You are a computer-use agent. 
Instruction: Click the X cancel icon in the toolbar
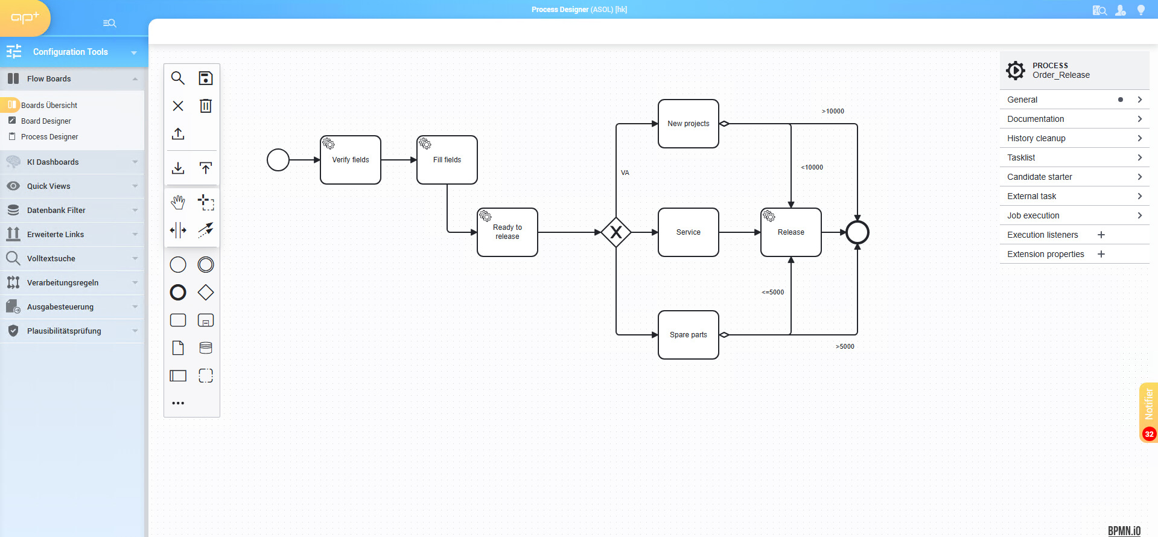click(x=178, y=106)
